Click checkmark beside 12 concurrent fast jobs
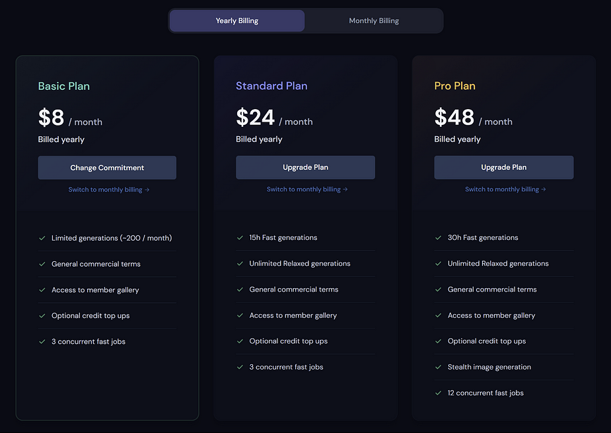This screenshot has width=611, height=433. 439,393
